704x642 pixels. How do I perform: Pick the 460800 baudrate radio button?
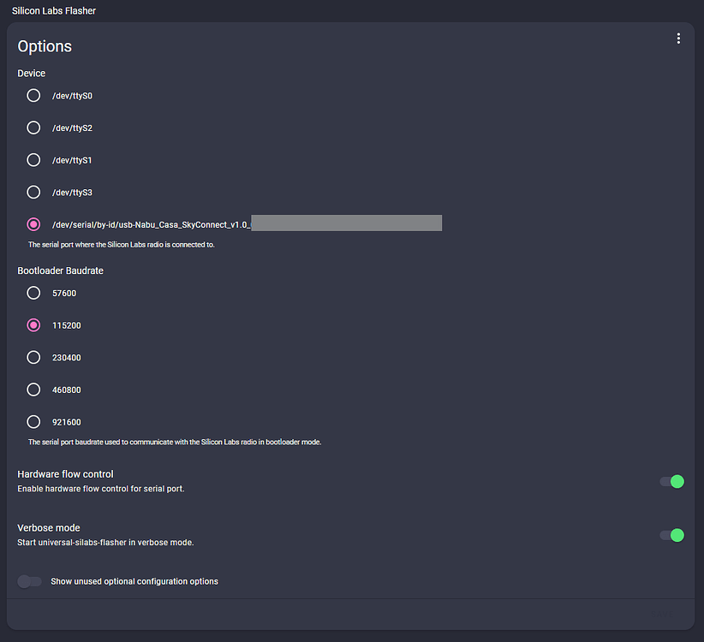(x=33, y=389)
